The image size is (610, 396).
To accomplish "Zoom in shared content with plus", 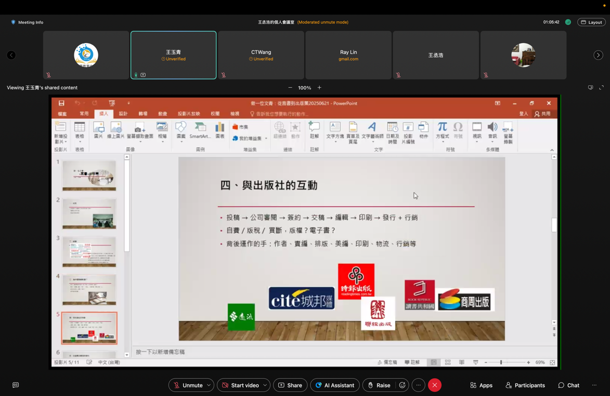I will (319, 88).
